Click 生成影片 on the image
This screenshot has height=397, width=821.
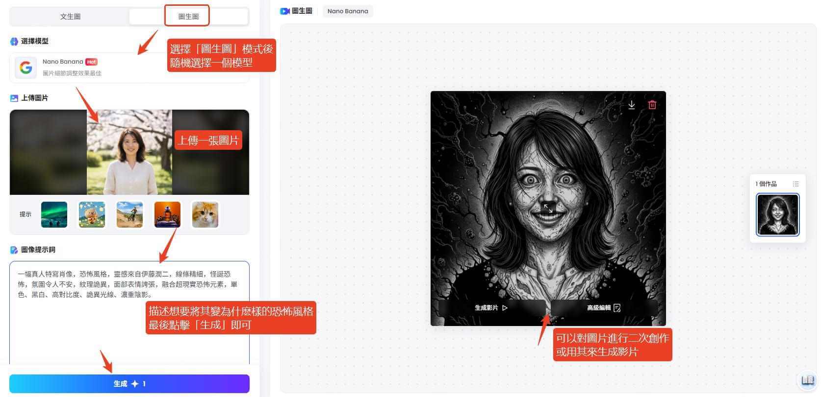[x=491, y=308]
